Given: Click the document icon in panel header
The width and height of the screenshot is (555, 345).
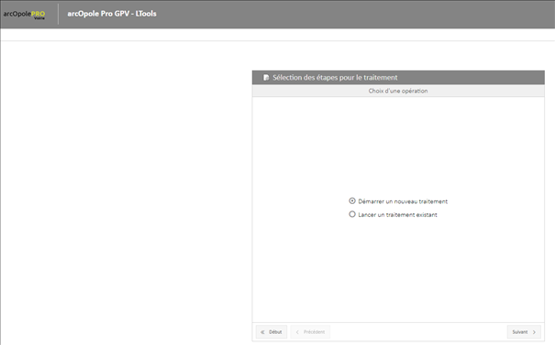Looking at the screenshot, I should click(x=266, y=78).
